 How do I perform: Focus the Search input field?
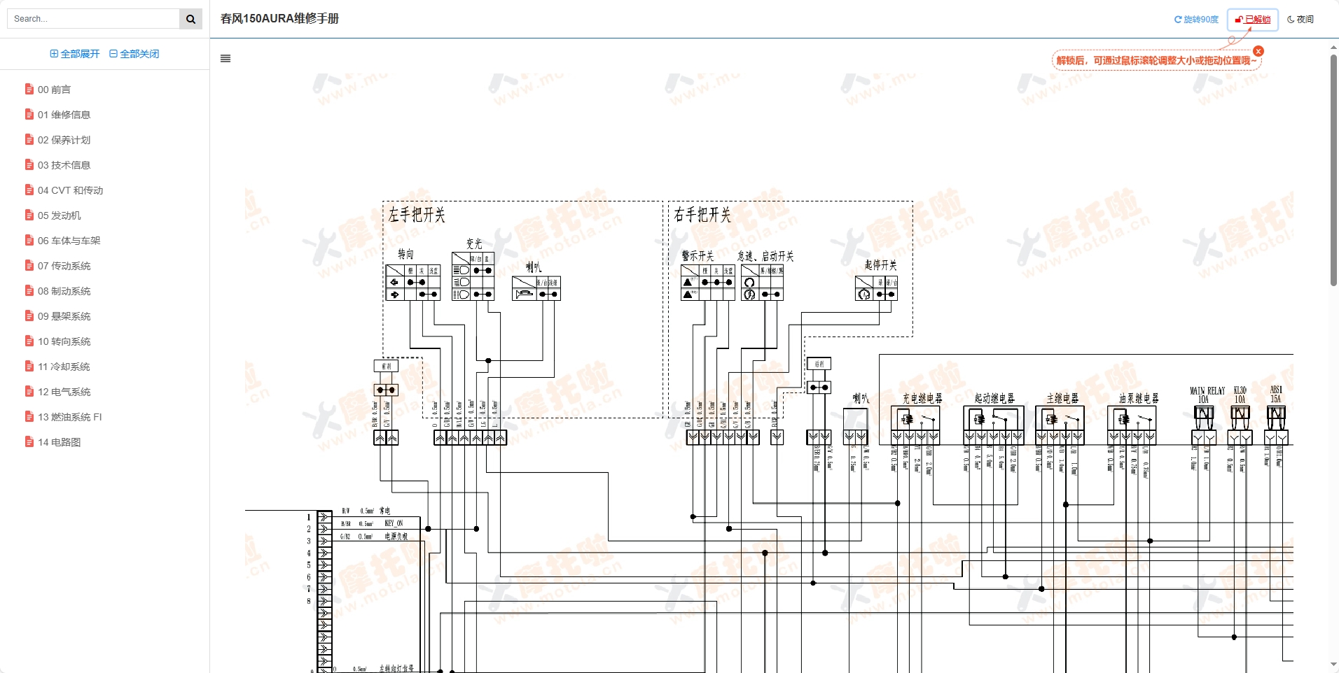pos(93,19)
